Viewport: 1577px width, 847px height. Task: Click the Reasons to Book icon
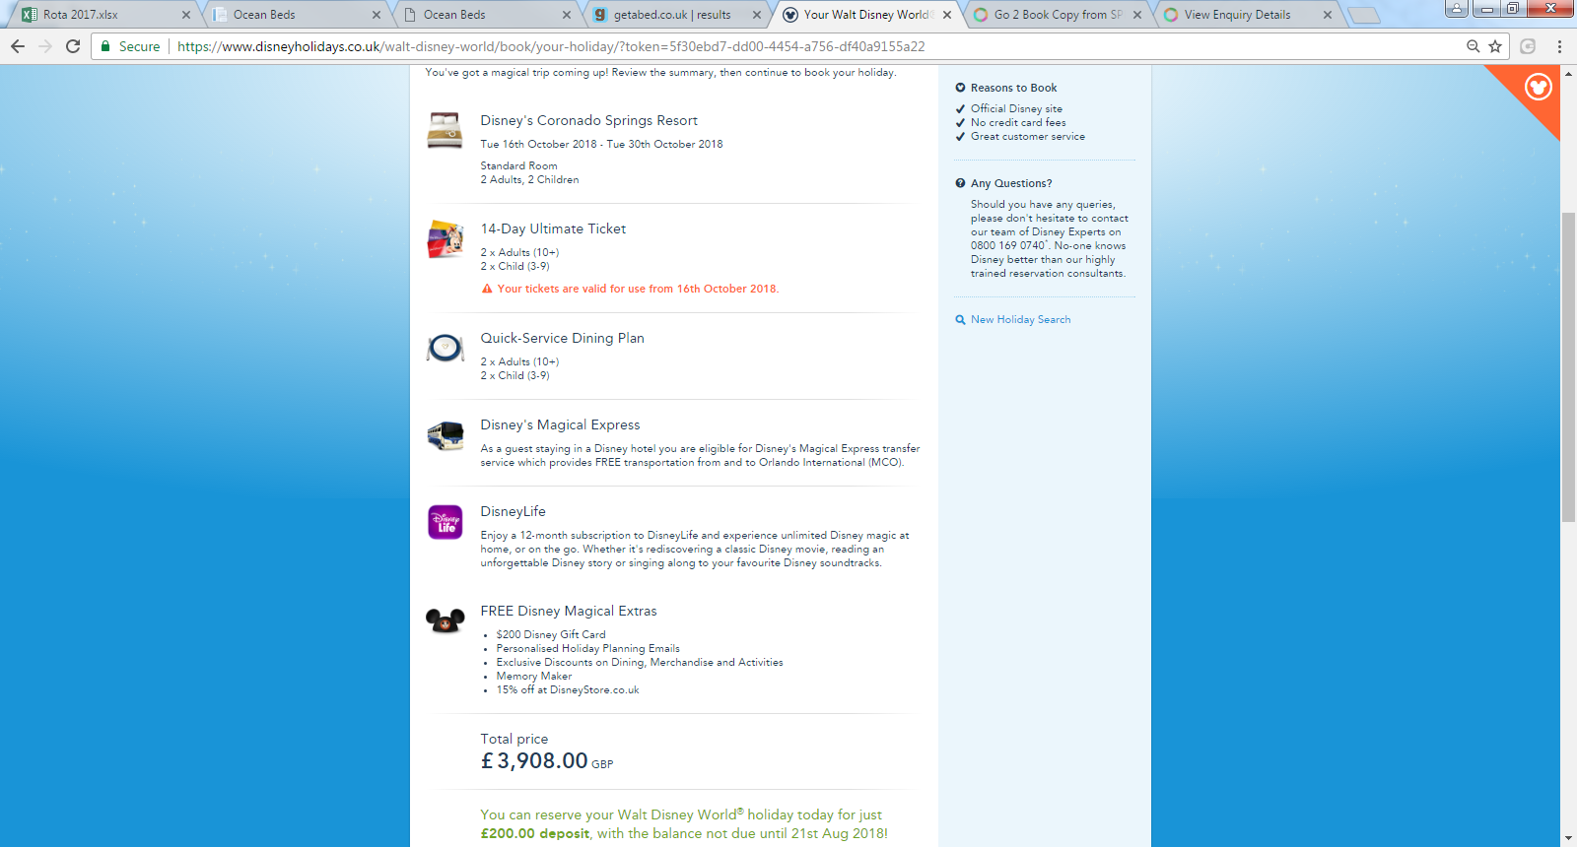(x=960, y=88)
